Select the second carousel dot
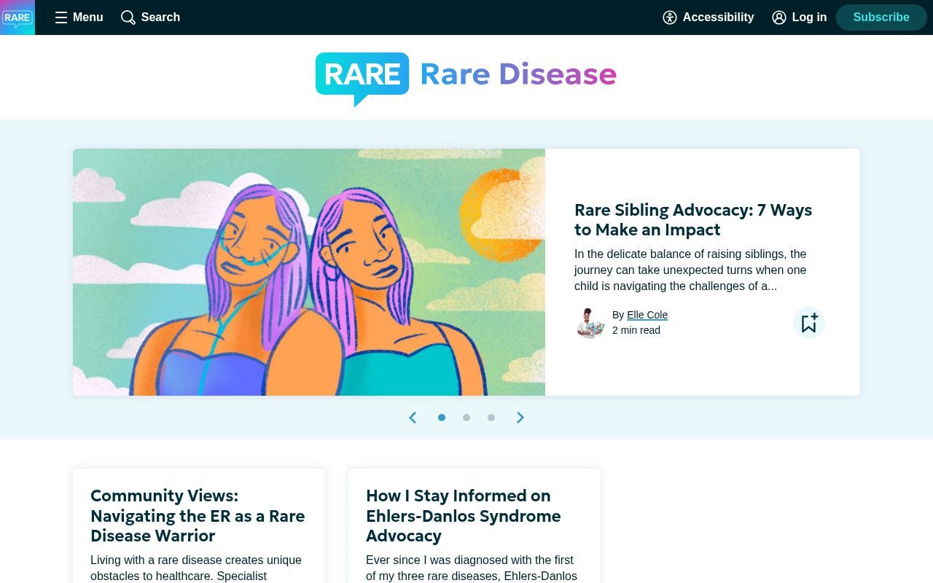This screenshot has height=583, width=933. click(466, 418)
